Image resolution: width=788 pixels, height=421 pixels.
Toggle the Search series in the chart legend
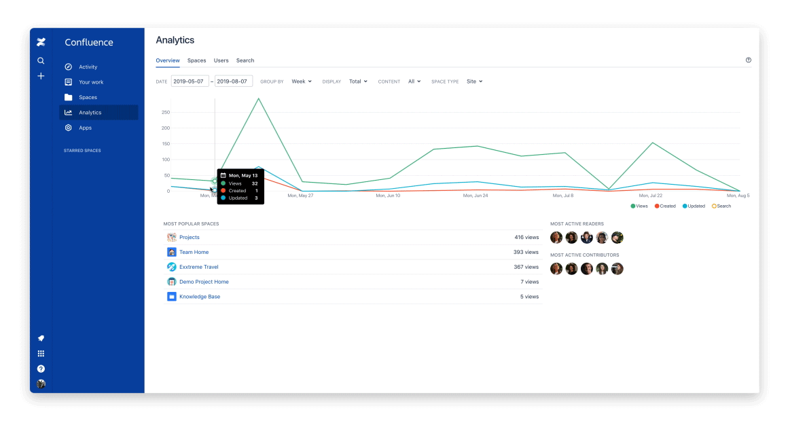[x=722, y=206]
